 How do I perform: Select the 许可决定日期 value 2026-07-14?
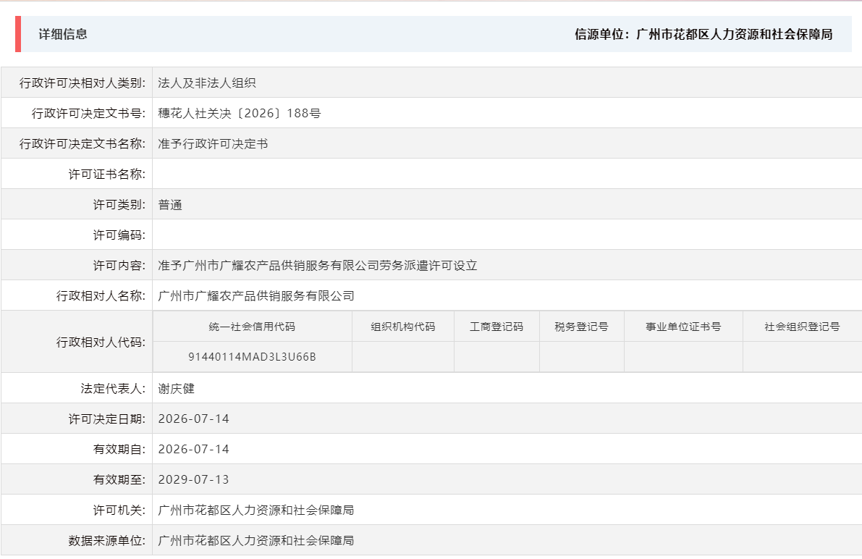pyautogui.click(x=193, y=419)
